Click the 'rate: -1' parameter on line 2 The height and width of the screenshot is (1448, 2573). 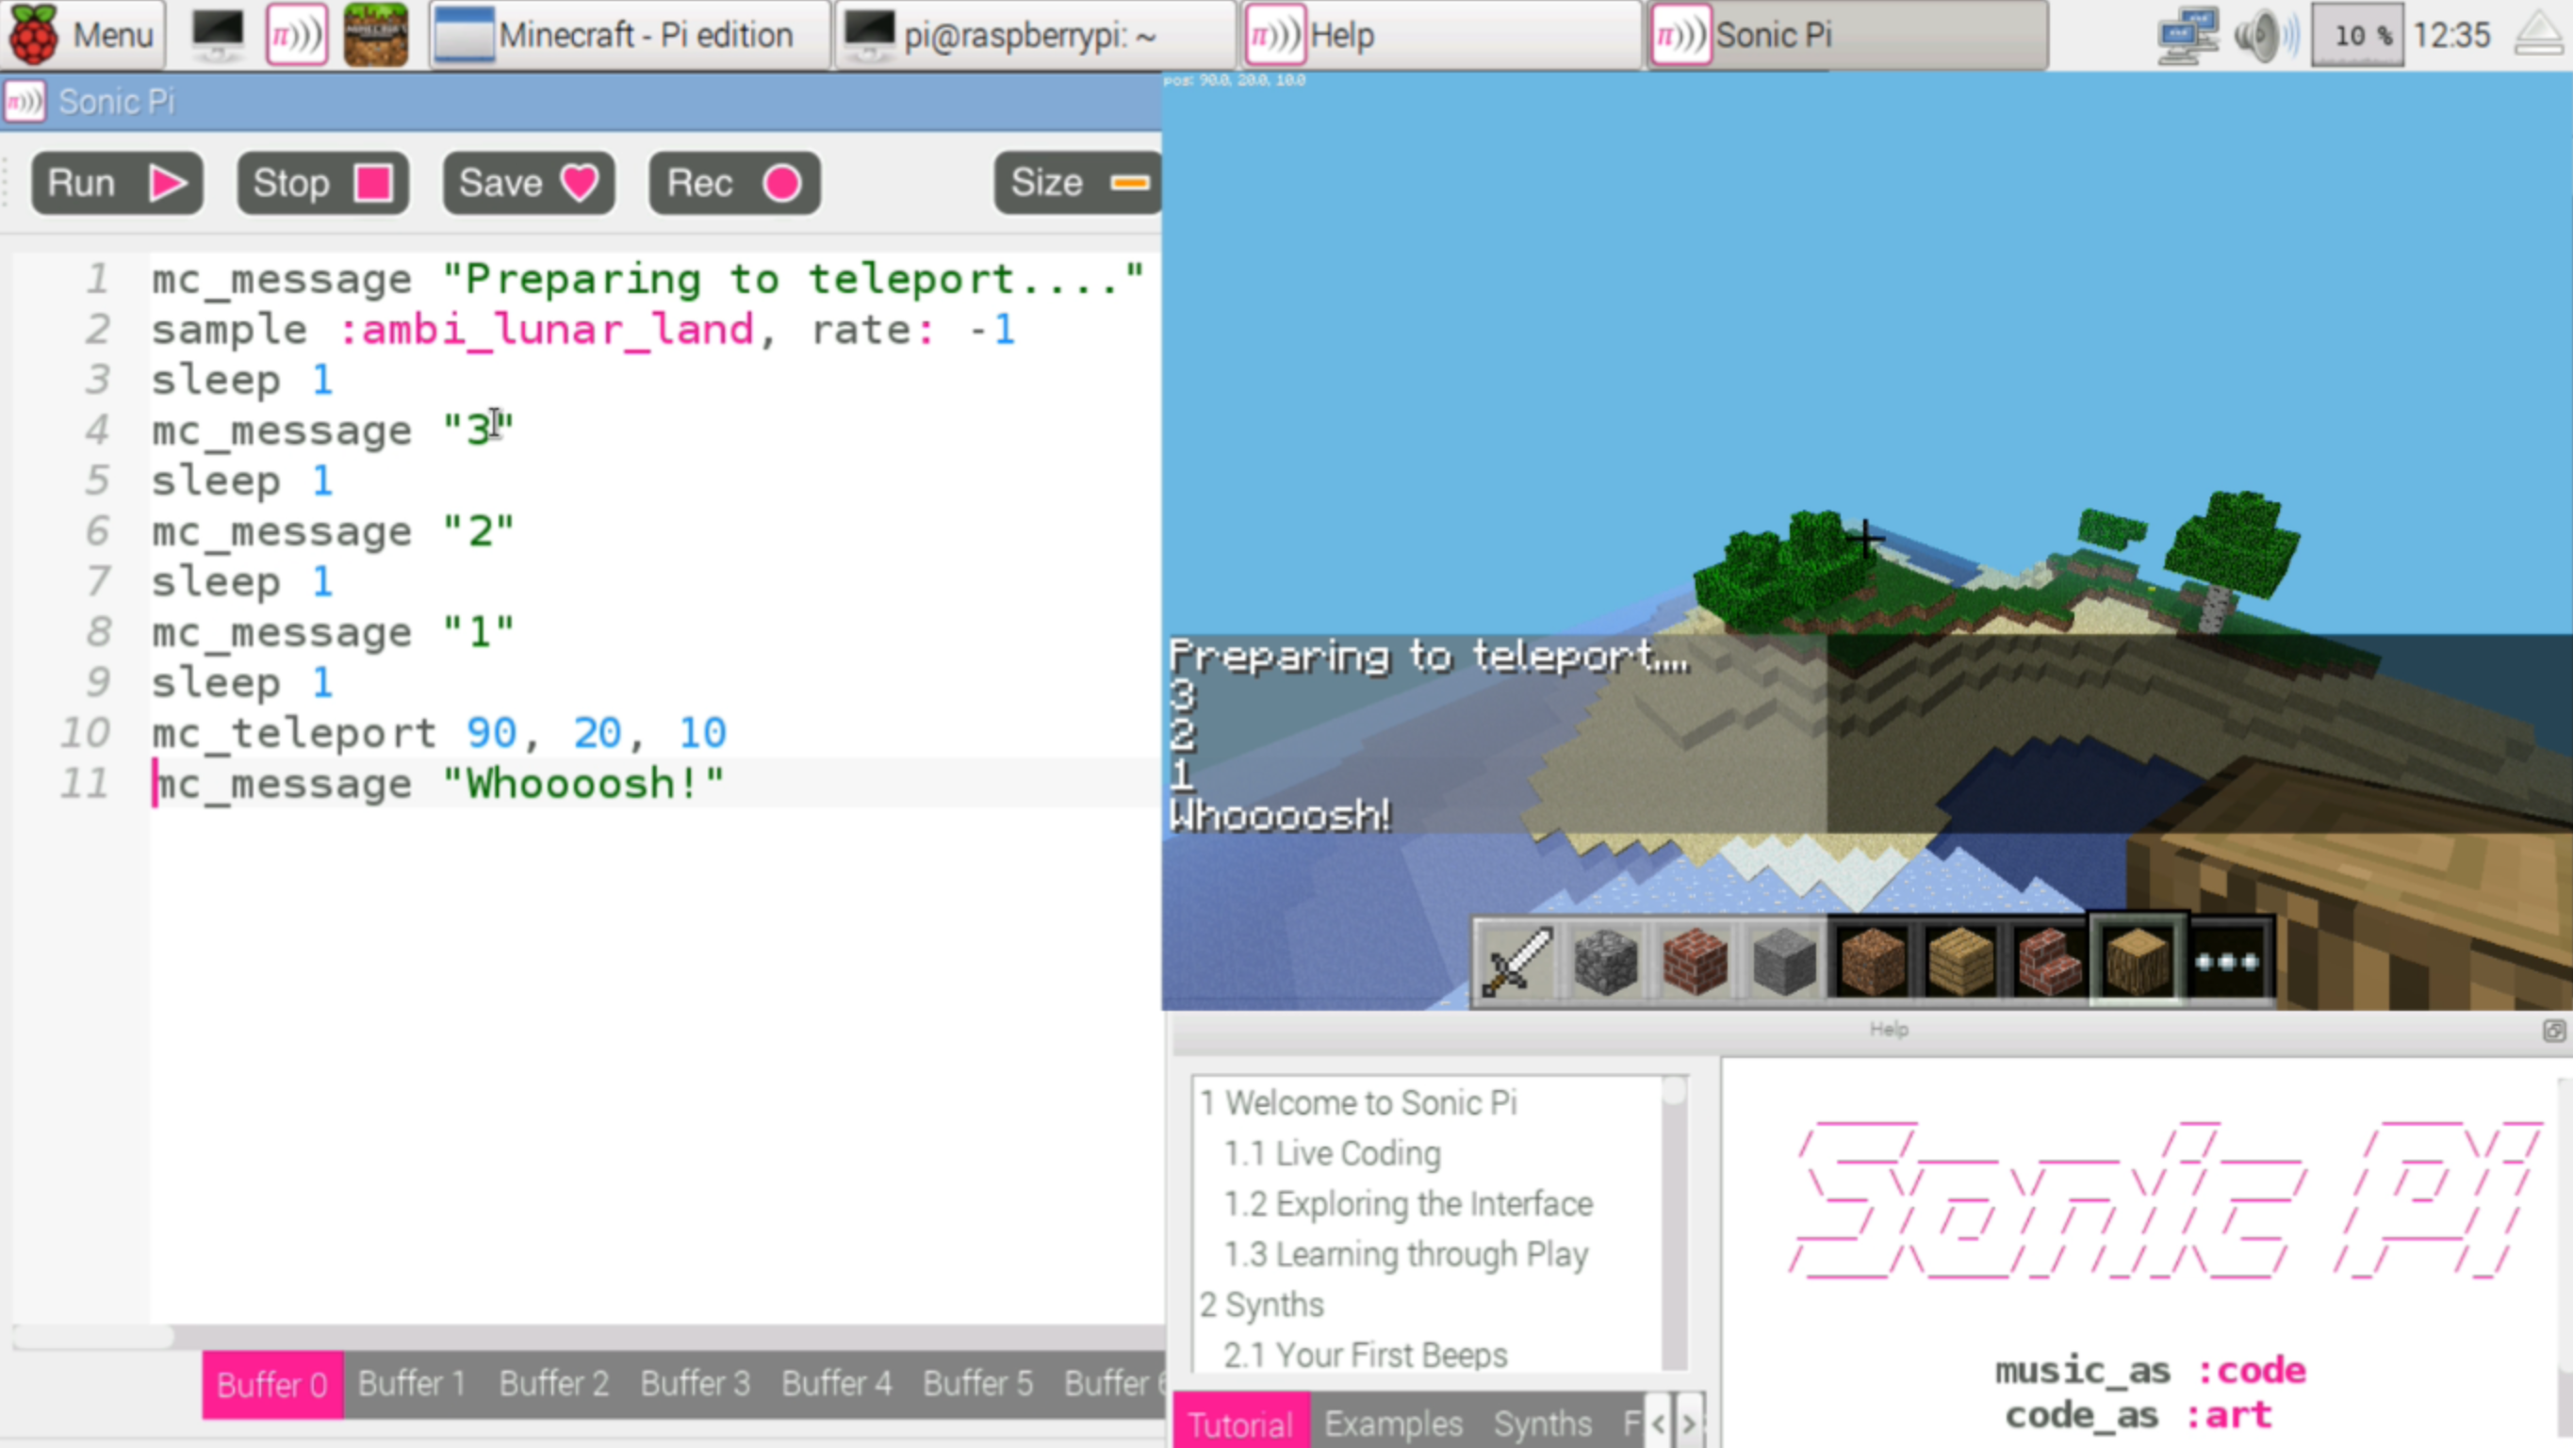913,330
